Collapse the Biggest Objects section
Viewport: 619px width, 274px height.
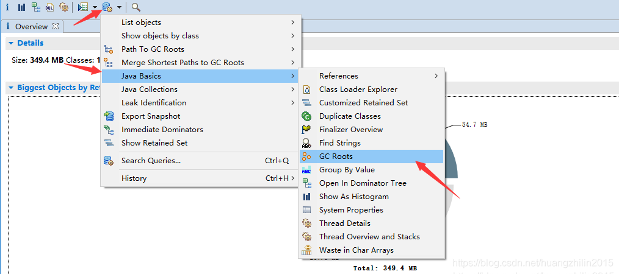tap(11, 88)
